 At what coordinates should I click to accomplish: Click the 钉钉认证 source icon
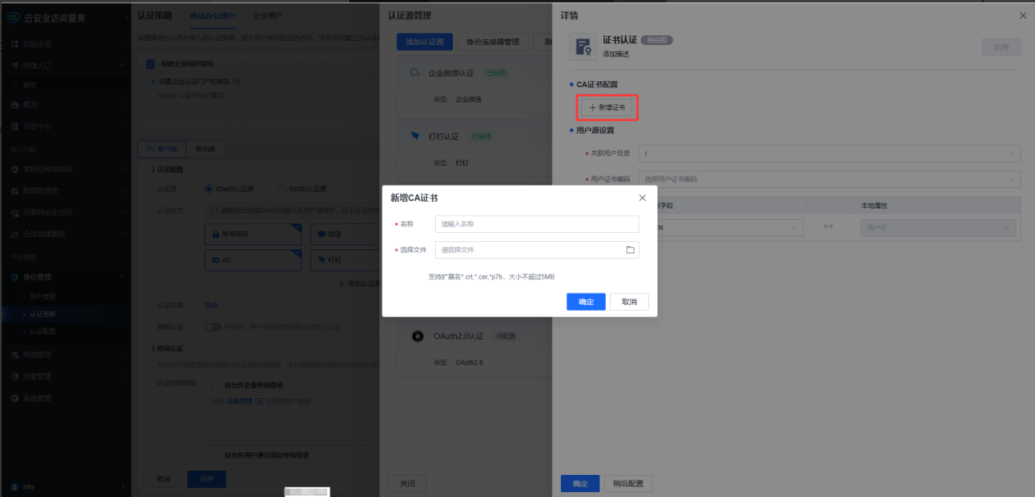point(416,137)
